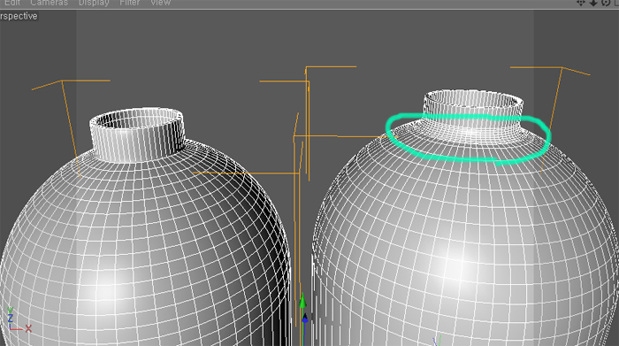Image resolution: width=619 pixels, height=346 pixels.
Task: Open the Edit menu in viewport
Action: click(x=12, y=3)
